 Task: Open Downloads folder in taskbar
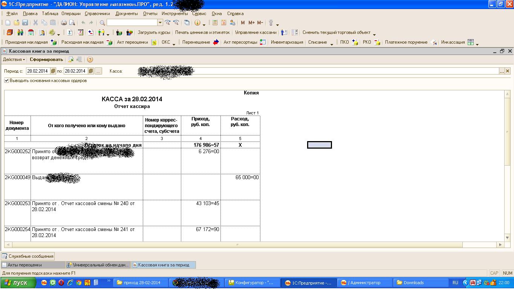click(421, 283)
